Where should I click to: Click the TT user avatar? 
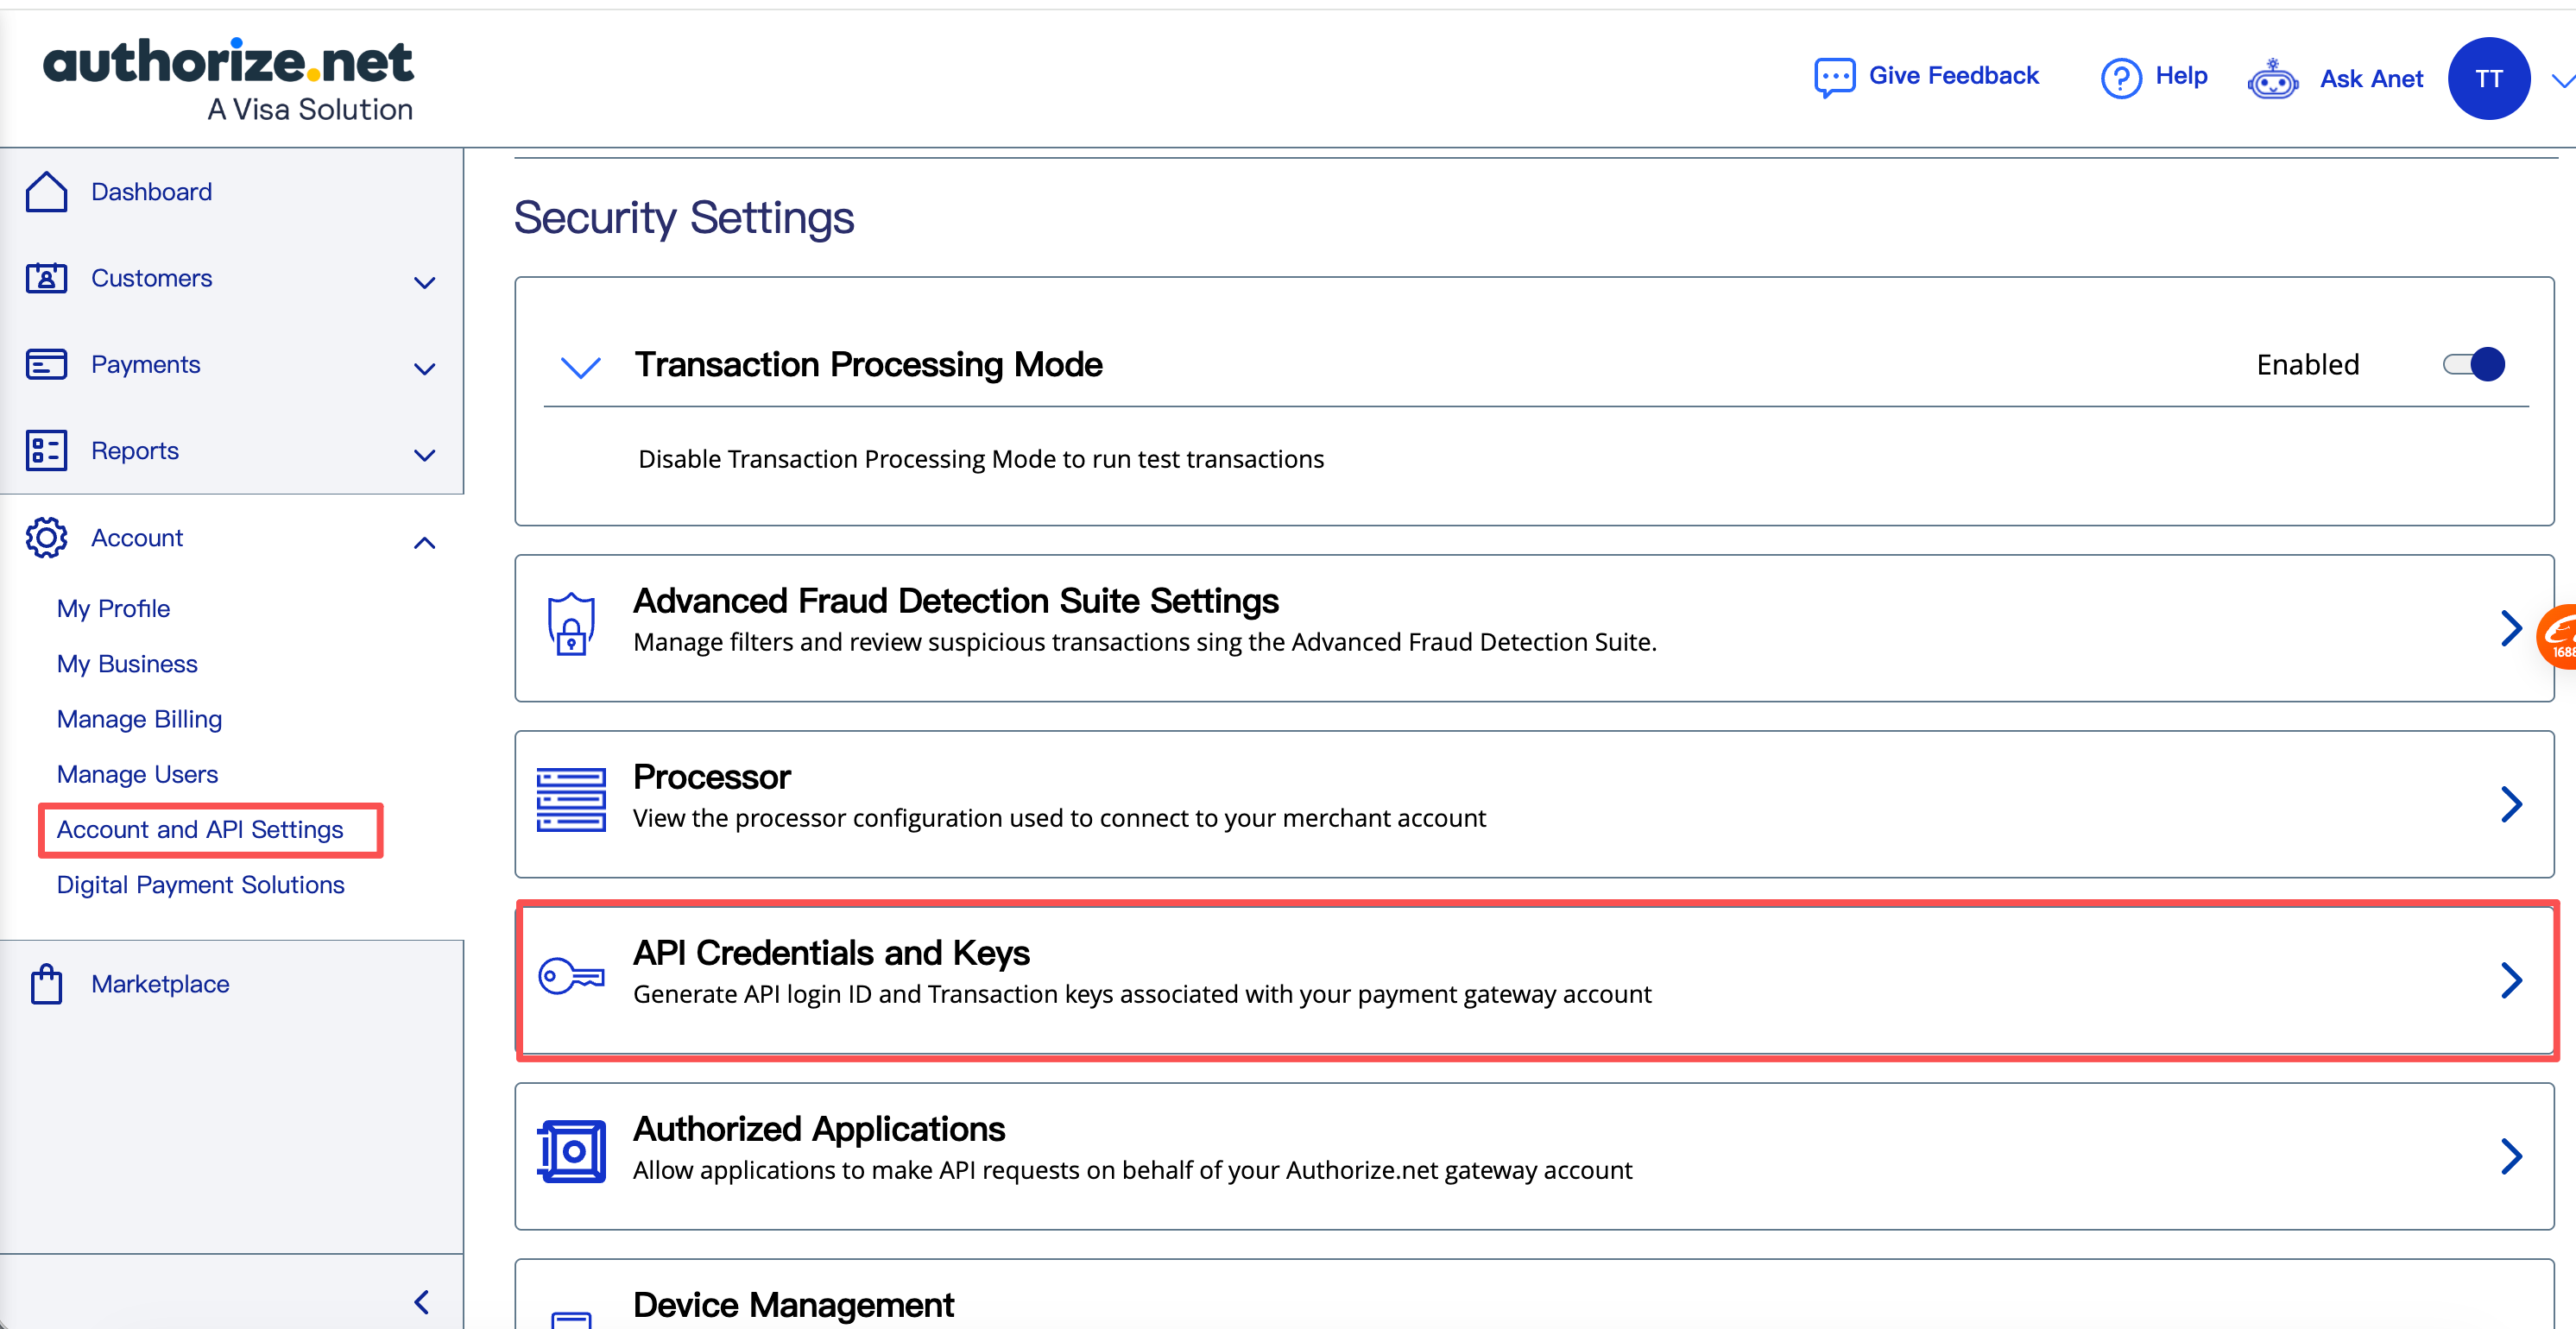coord(2489,78)
